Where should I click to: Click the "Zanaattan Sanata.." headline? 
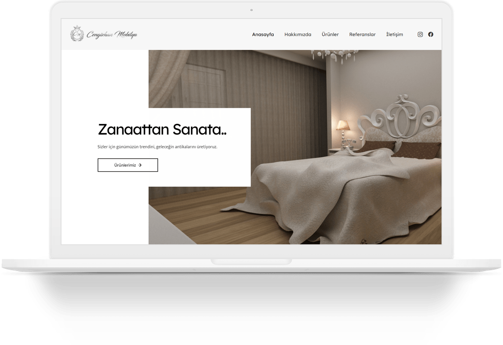(162, 129)
